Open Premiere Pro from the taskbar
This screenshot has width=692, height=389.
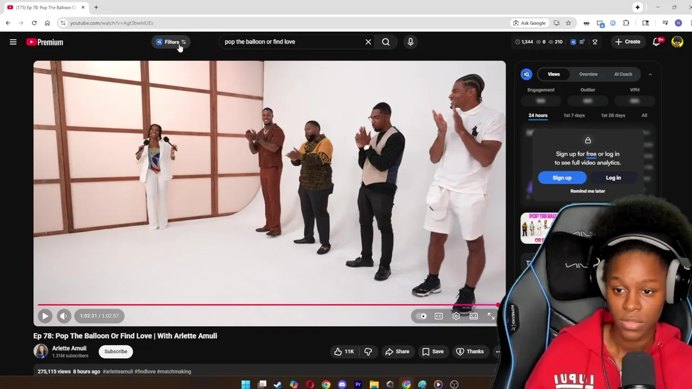358,384
